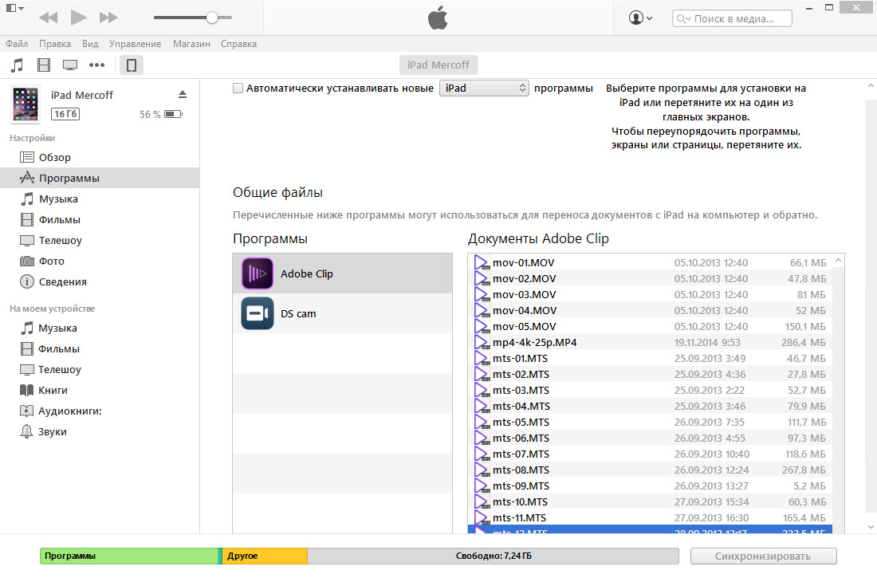Click the documents list scroll-up arrow
This screenshot has width=877, height=578.
[x=838, y=261]
